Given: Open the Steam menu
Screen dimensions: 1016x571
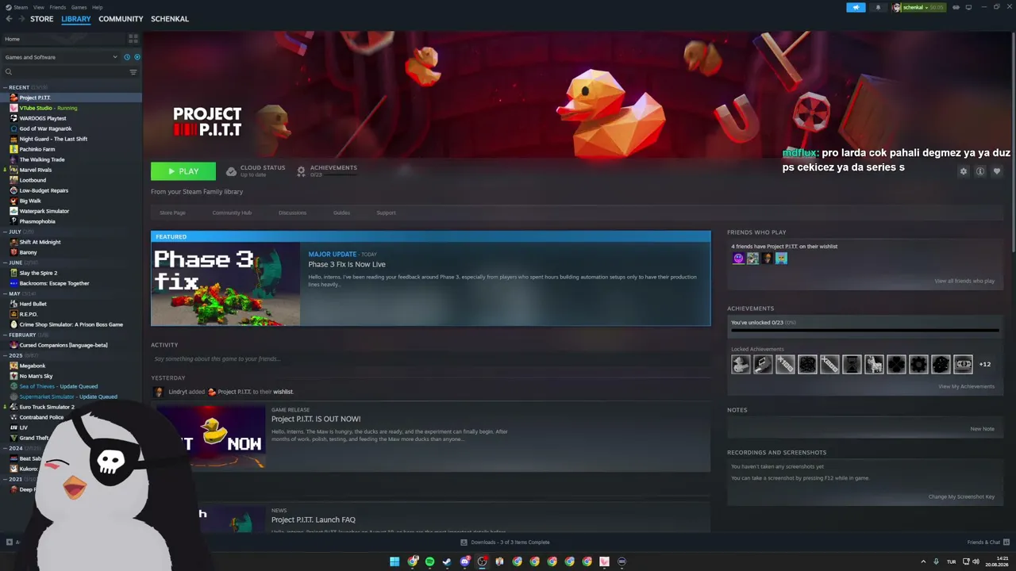Looking at the screenshot, I should (x=21, y=7).
